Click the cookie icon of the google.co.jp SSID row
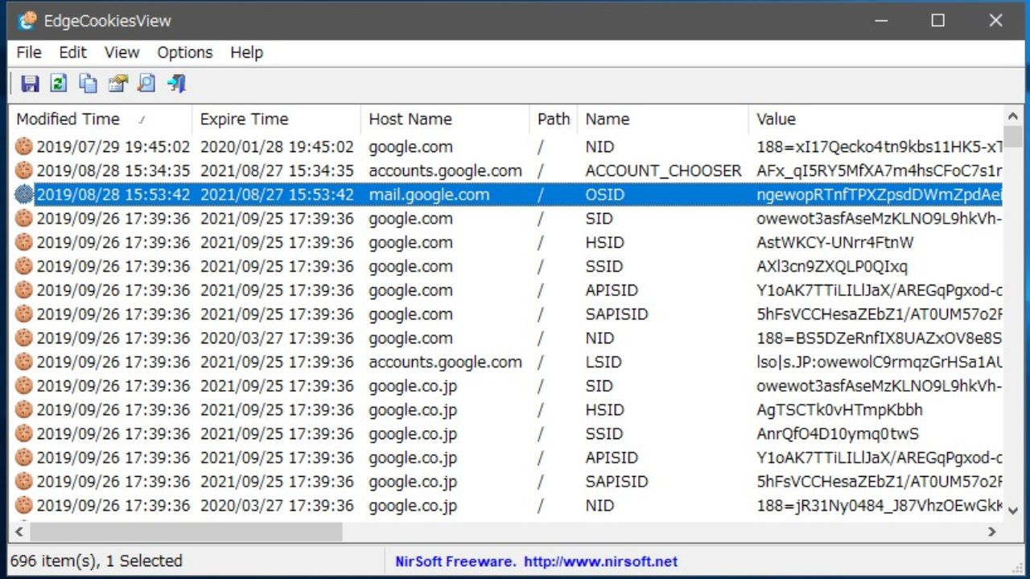This screenshot has height=579, width=1030. (x=24, y=433)
